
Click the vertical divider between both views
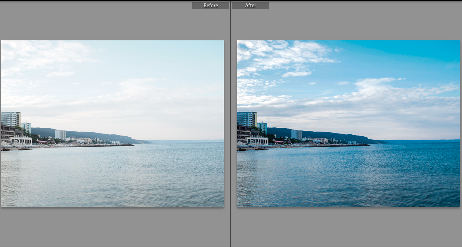(230, 123)
